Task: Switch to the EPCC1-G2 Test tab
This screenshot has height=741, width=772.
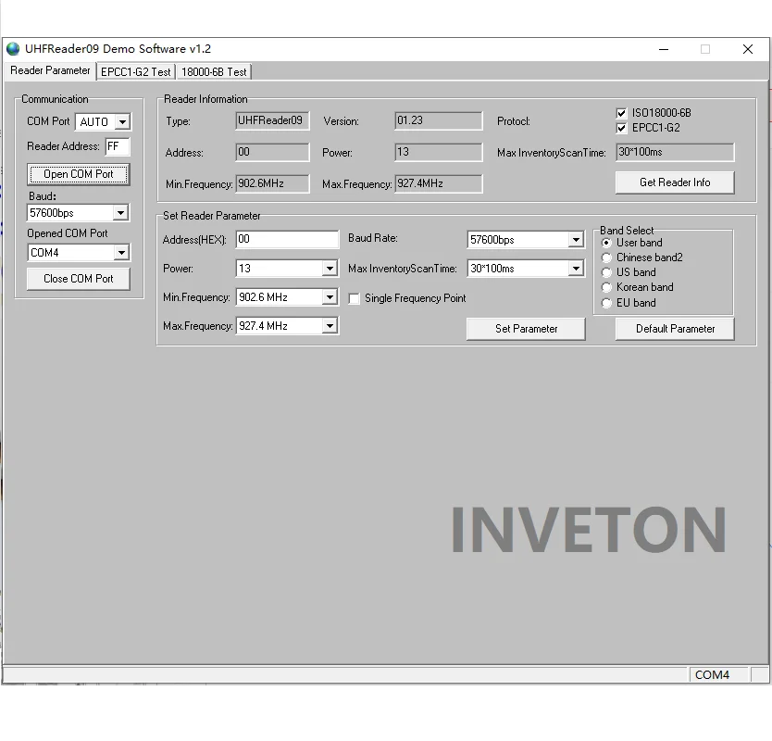Action: click(135, 72)
